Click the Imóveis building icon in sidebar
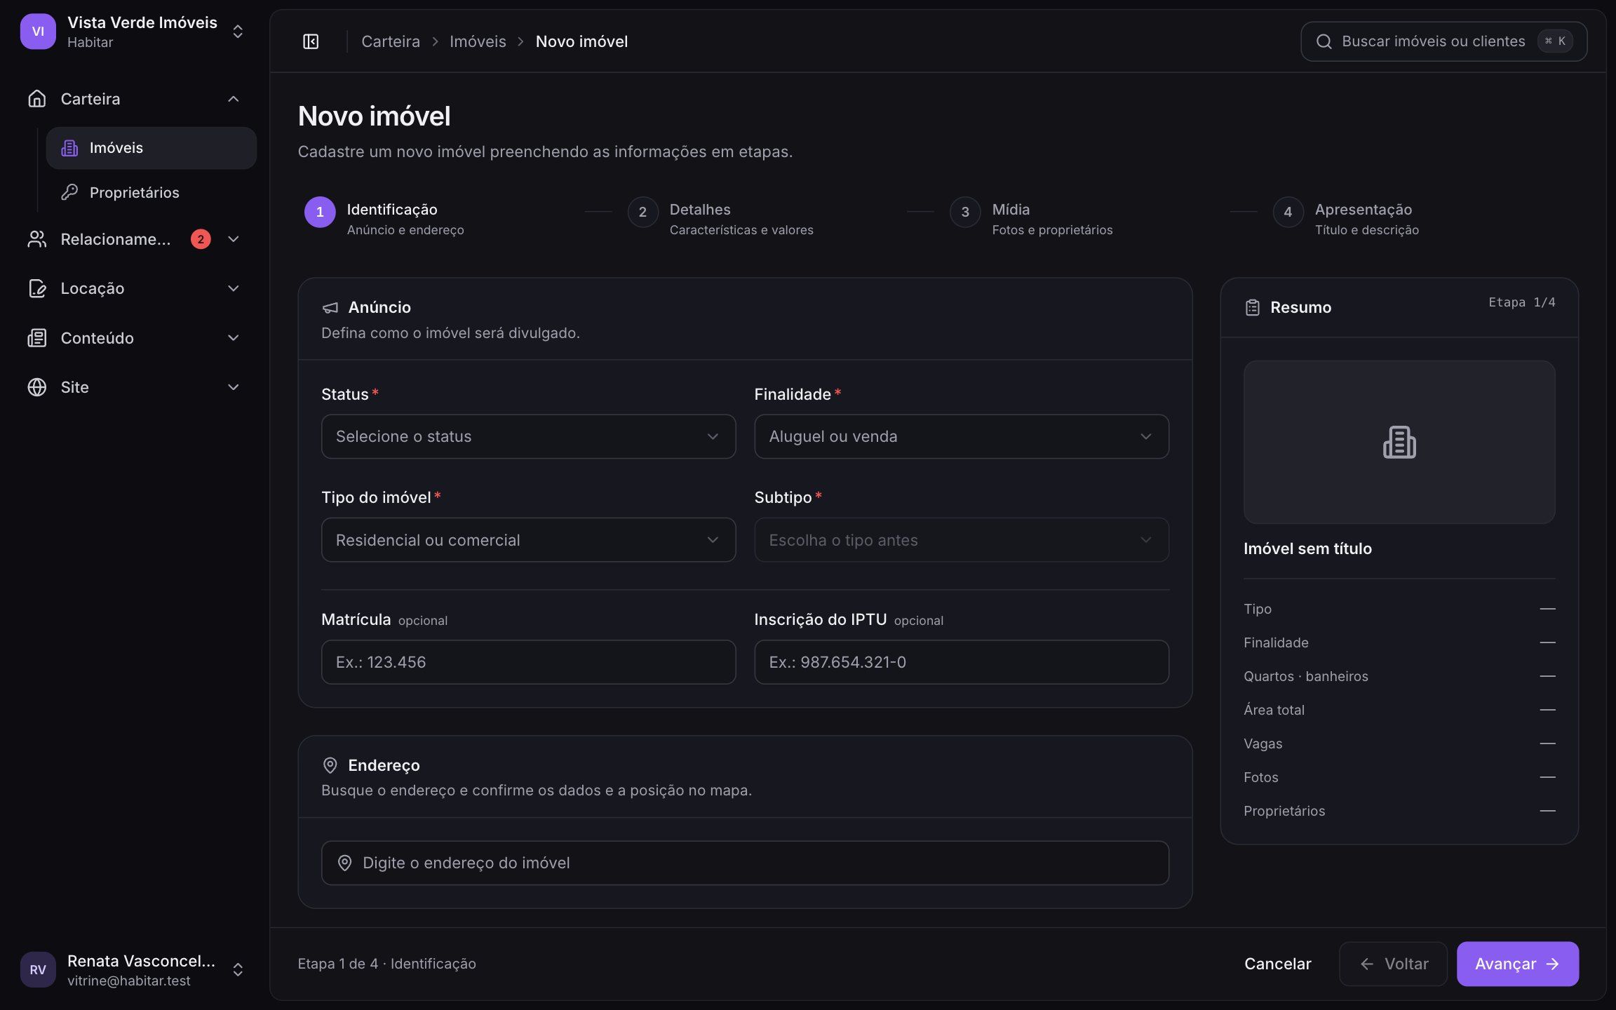Screen dimensions: 1616x1010 69,148
